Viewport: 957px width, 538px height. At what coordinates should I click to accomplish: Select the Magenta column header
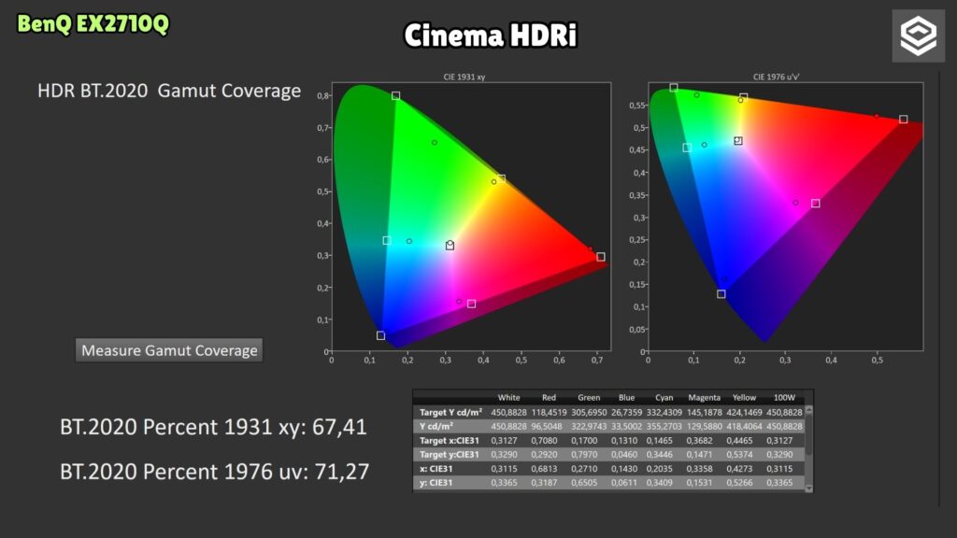[x=705, y=398]
